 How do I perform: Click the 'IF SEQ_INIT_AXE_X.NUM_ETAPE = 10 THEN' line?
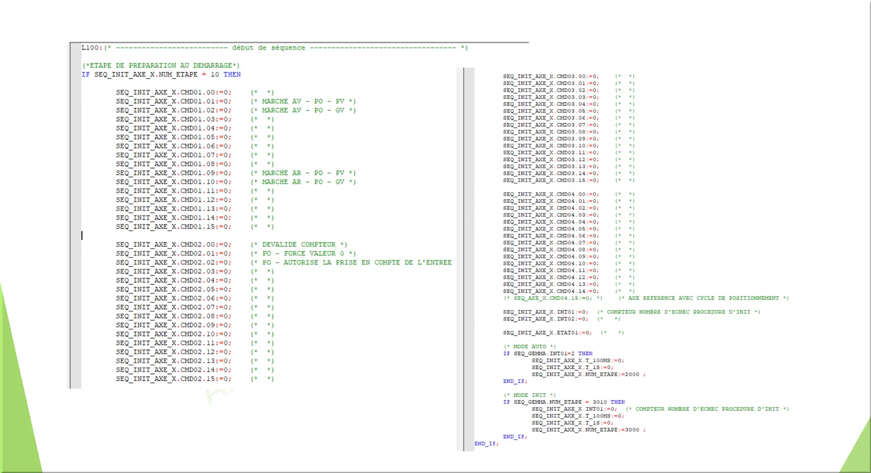tap(161, 75)
